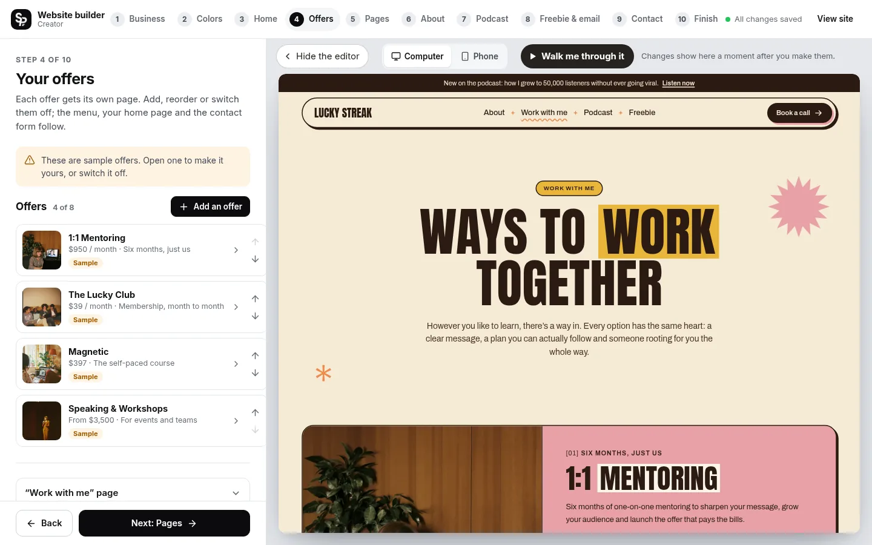Open Speaking & Workshops offer via chevron
This screenshot has height=545, width=872.
click(x=236, y=421)
